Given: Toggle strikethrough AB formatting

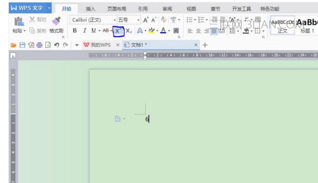Looking at the screenshot, I should [106, 31].
